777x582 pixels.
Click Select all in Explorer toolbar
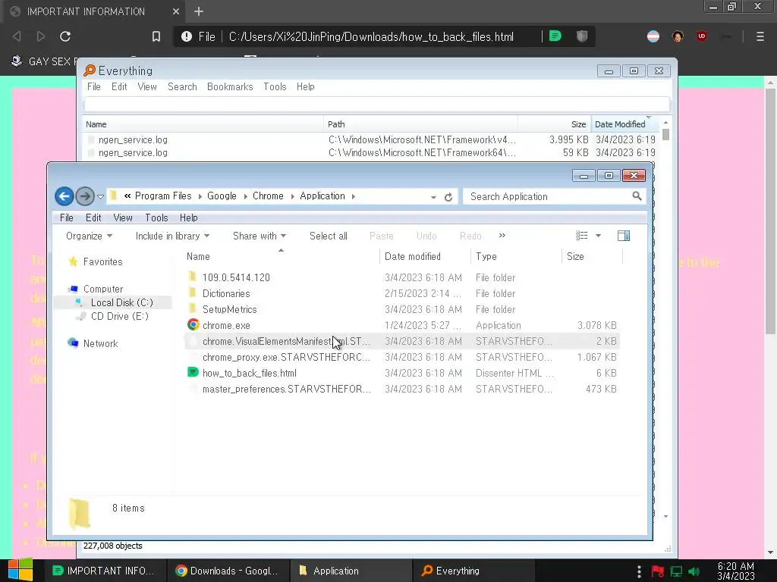coord(328,236)
